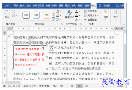The height and width of the screenshot is (90, 132).
Task: Open the 排列 arrange group
Action: tap(106, 15)
